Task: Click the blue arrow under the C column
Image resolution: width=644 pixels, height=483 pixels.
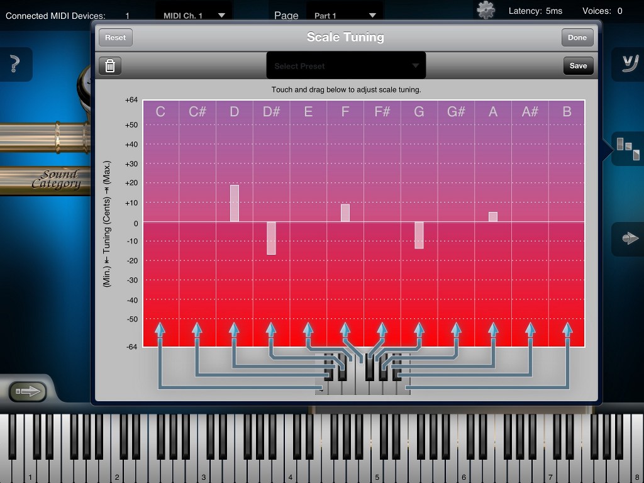Action: coord(160,329)
